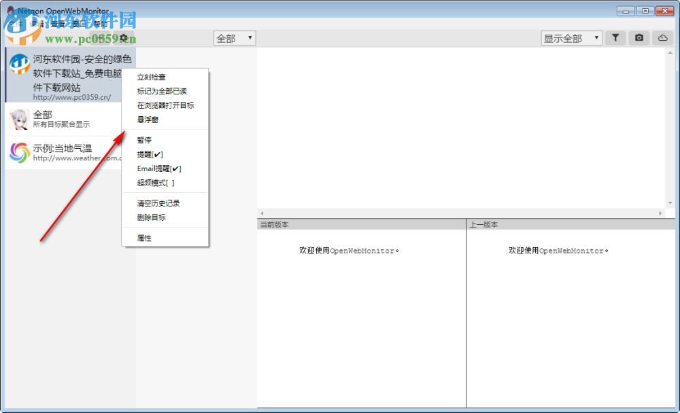Enable 超频模式 in the context menu
The width and height of the screenshot is (680, 413).
click(154, 183)
